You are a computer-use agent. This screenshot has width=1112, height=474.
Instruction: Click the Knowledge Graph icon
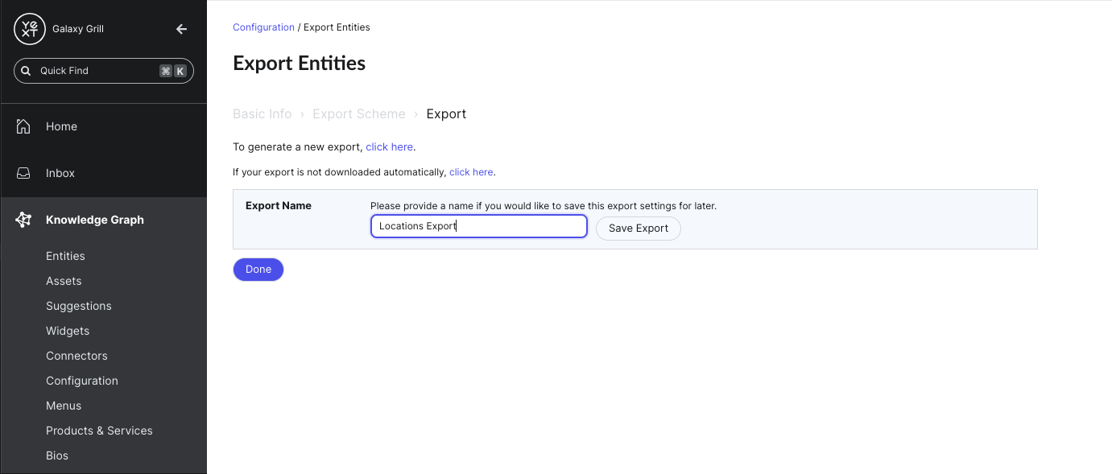click(x=23, y=220)
